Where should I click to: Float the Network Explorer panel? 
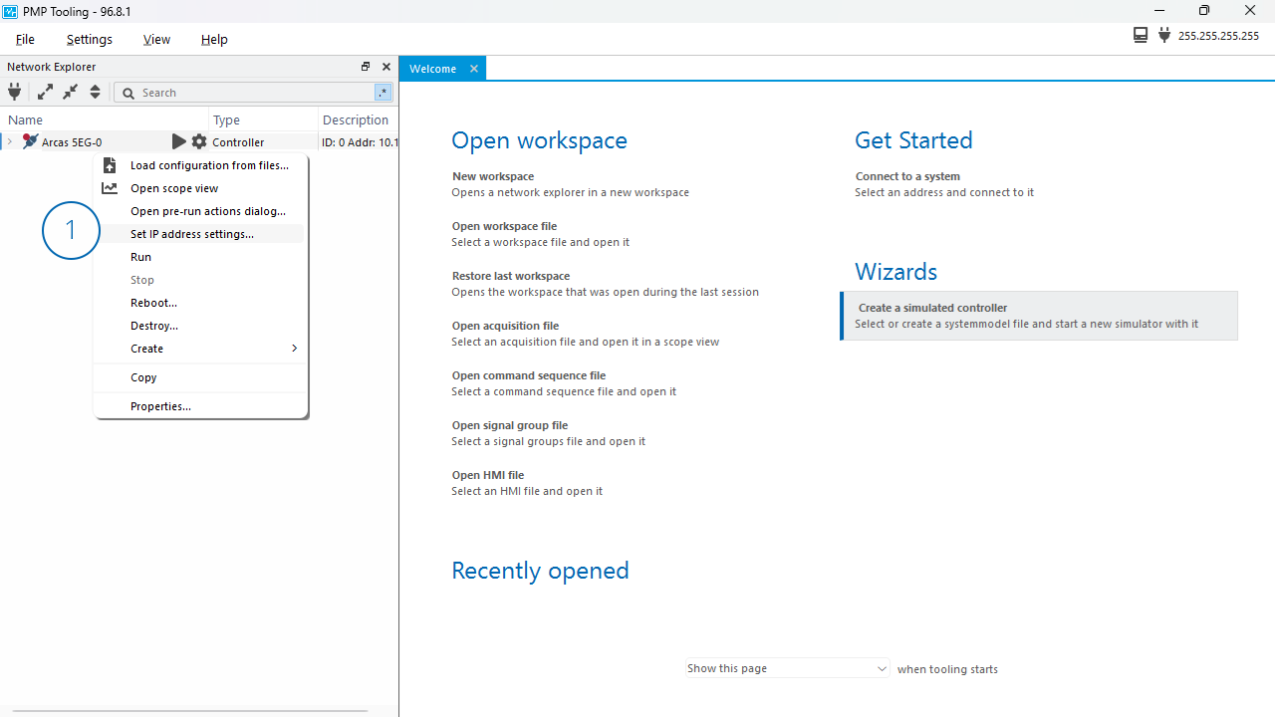coord(366,67)
